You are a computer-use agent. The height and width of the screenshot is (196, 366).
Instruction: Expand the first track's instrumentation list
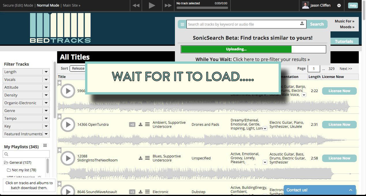point(304,95)
